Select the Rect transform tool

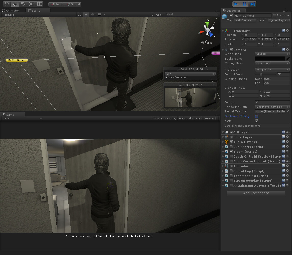(x=39, y=4)
